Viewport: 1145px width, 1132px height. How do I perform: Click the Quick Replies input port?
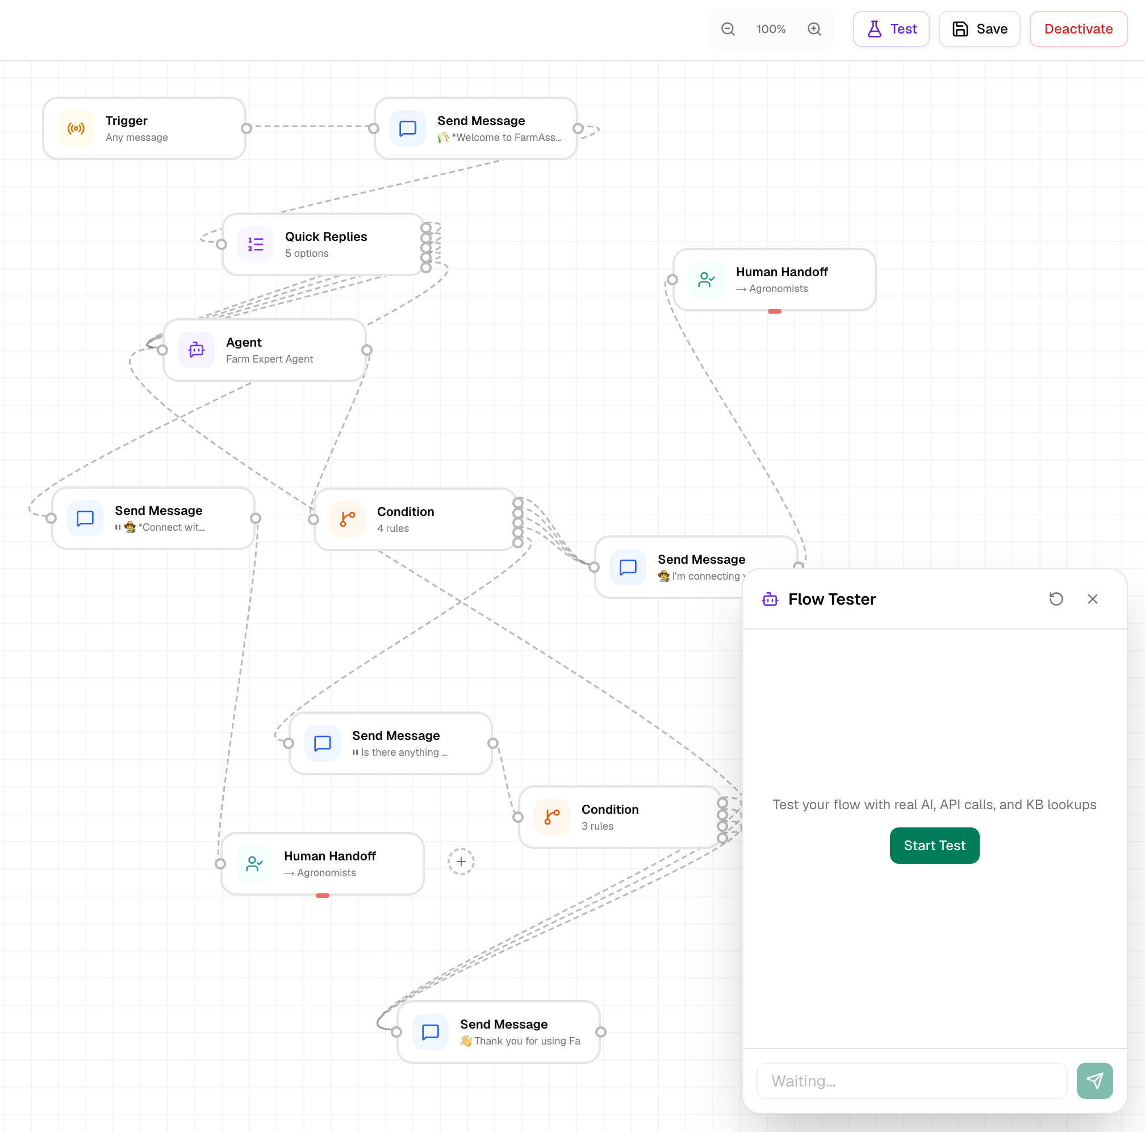click(x=222, y=244)
